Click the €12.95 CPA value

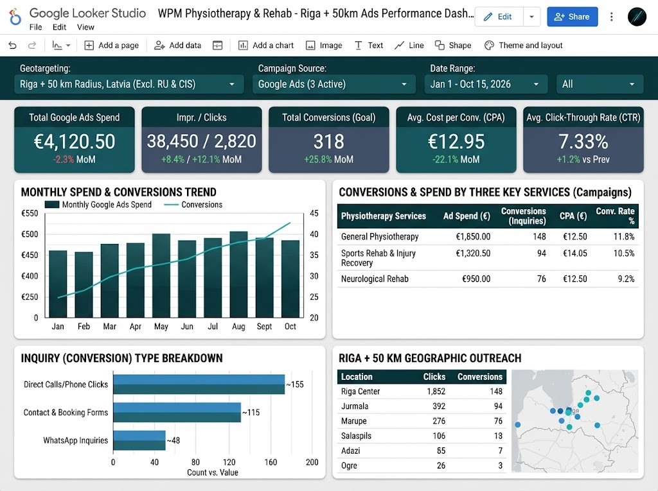point(456,141)
